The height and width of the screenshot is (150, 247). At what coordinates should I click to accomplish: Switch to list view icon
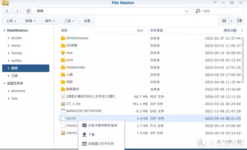(224, 21)
